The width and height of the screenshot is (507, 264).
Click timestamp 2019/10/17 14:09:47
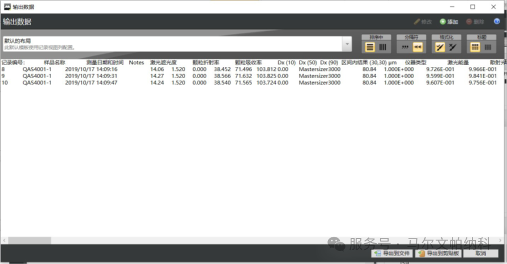(91, 83)
